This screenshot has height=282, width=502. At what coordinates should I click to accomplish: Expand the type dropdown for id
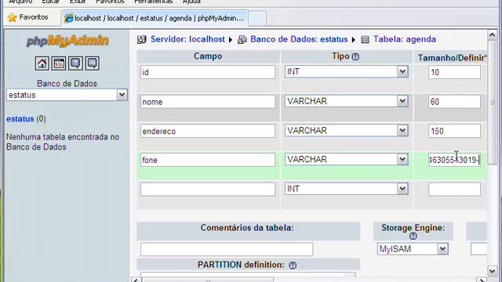[402, 71]
